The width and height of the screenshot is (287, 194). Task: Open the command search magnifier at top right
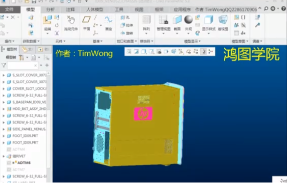(x=266, y=8)
